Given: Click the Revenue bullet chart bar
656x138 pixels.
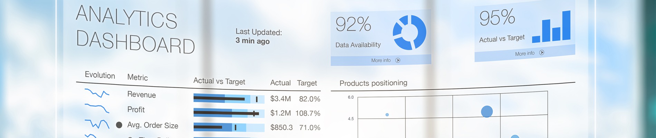Looking at the screenshot, I should pos(229,99).
